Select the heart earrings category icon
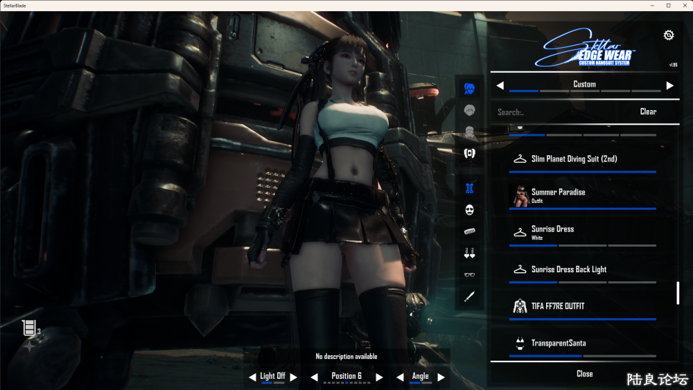 (469, 253)
